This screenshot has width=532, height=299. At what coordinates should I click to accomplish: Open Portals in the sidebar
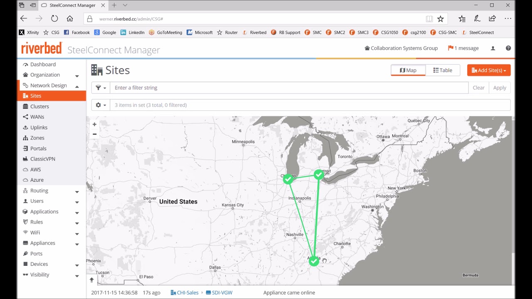coord(38,148)
